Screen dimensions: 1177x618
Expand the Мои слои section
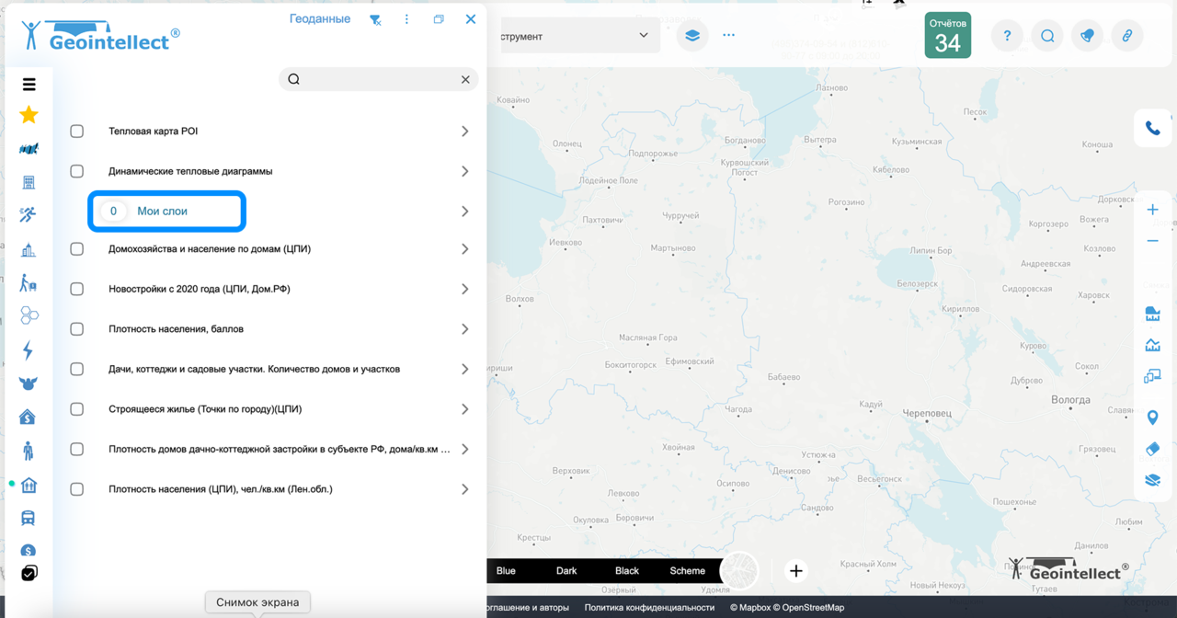click(166, 211)
